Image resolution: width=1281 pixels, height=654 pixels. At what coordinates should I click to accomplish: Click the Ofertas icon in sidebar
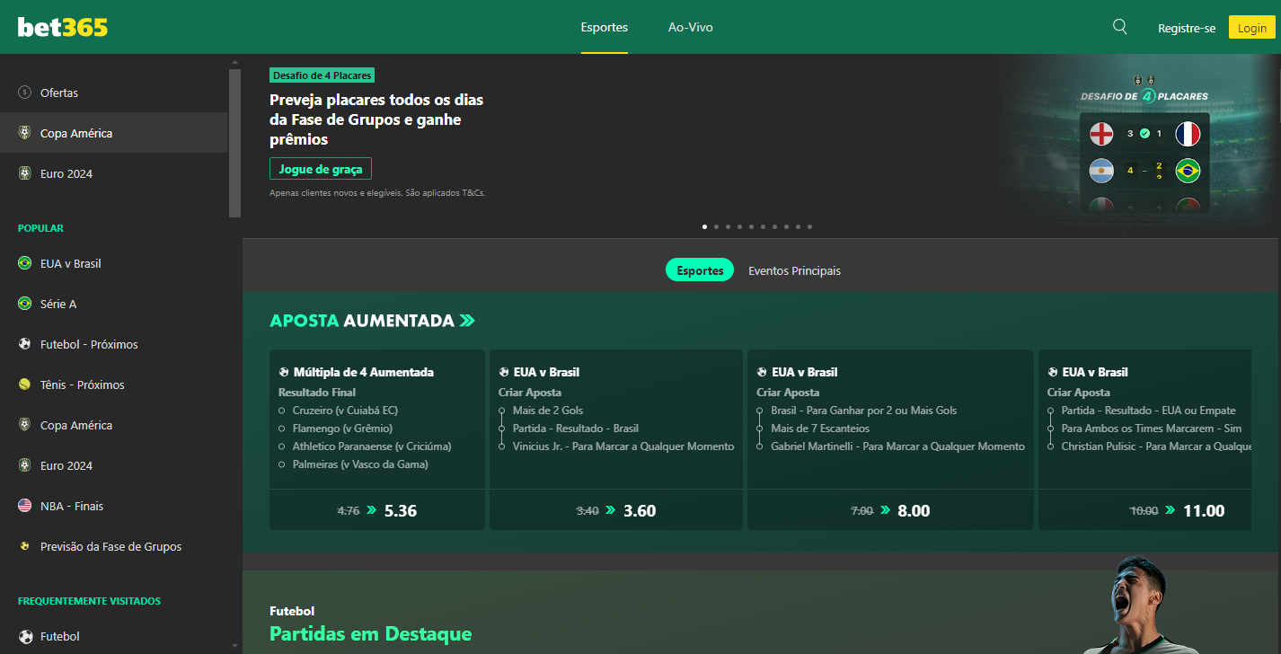[x=24, y=93]
